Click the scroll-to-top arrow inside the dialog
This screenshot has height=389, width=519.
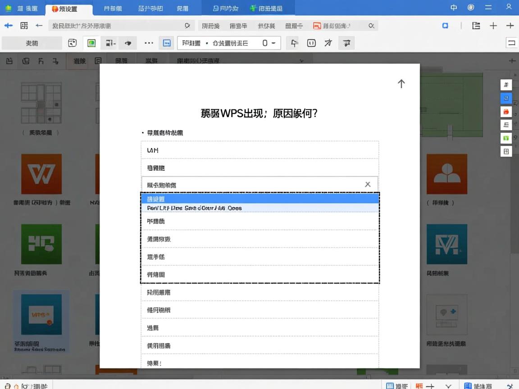401,83
